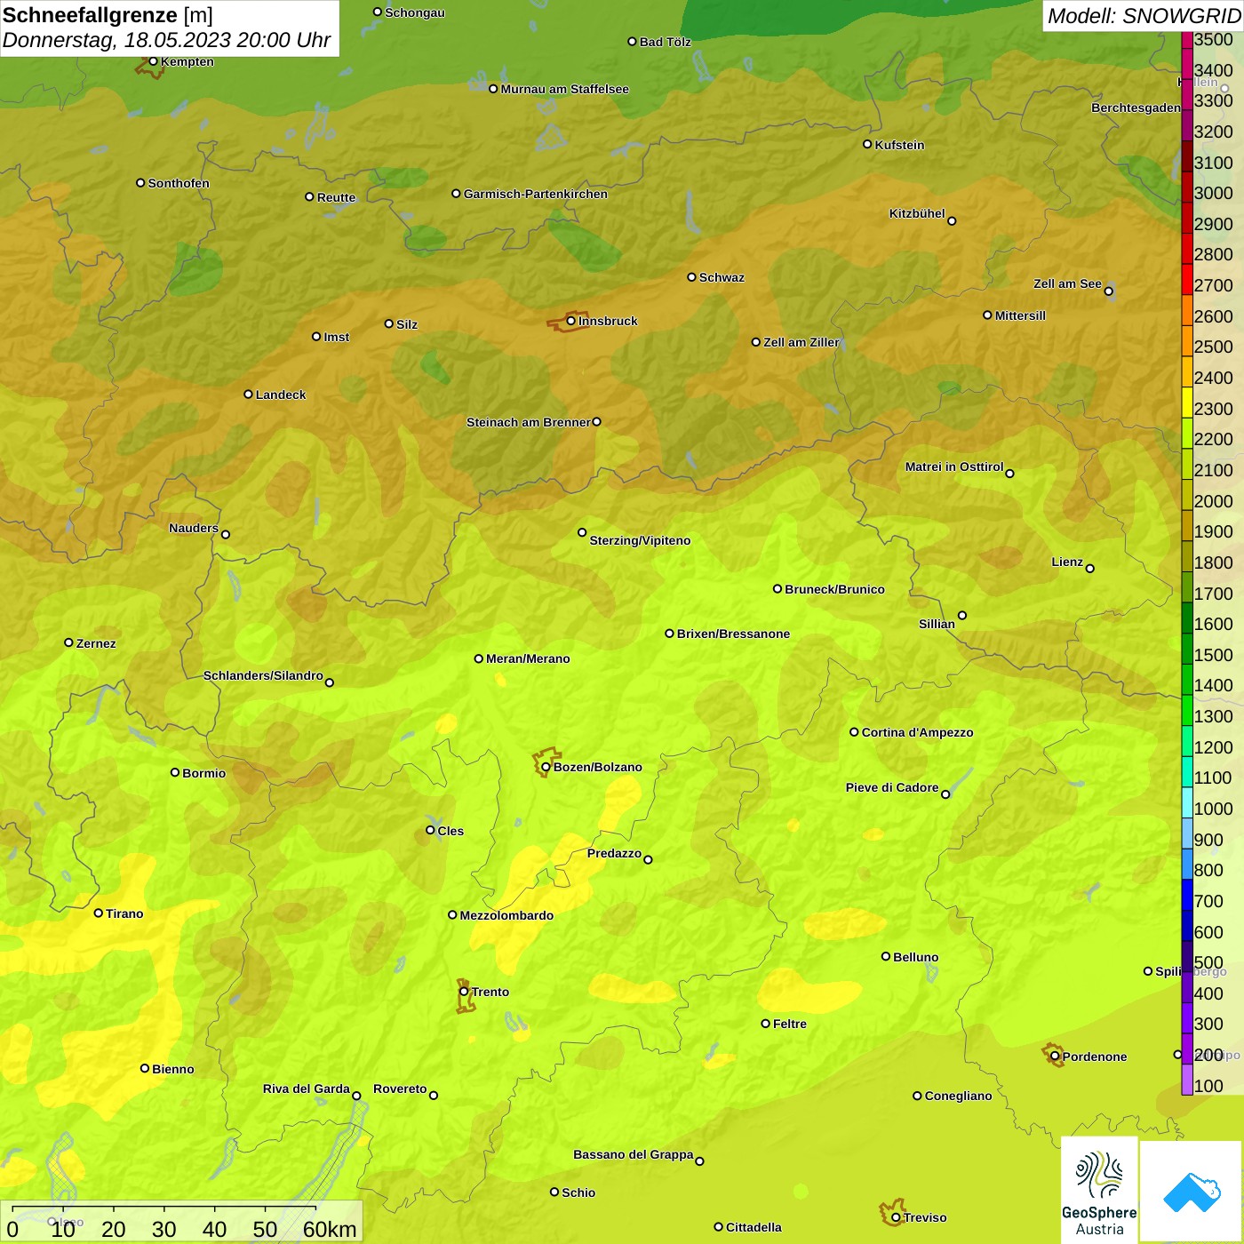Click the Mezzolombardo label
This screenshot has height=1244, width=1244.
click(x=506, y=915)
